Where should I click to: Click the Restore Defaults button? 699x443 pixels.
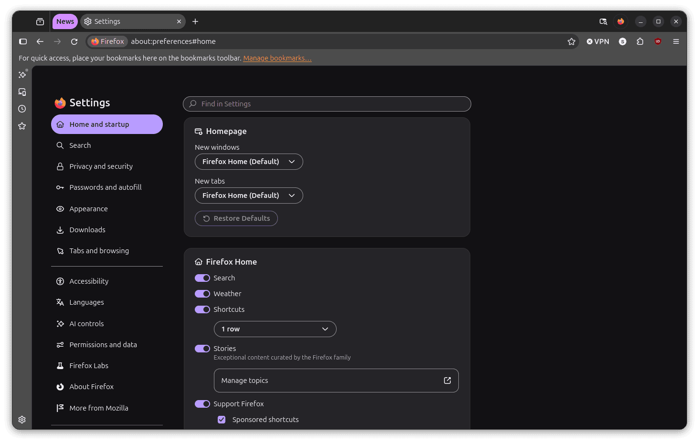[236, 218]
